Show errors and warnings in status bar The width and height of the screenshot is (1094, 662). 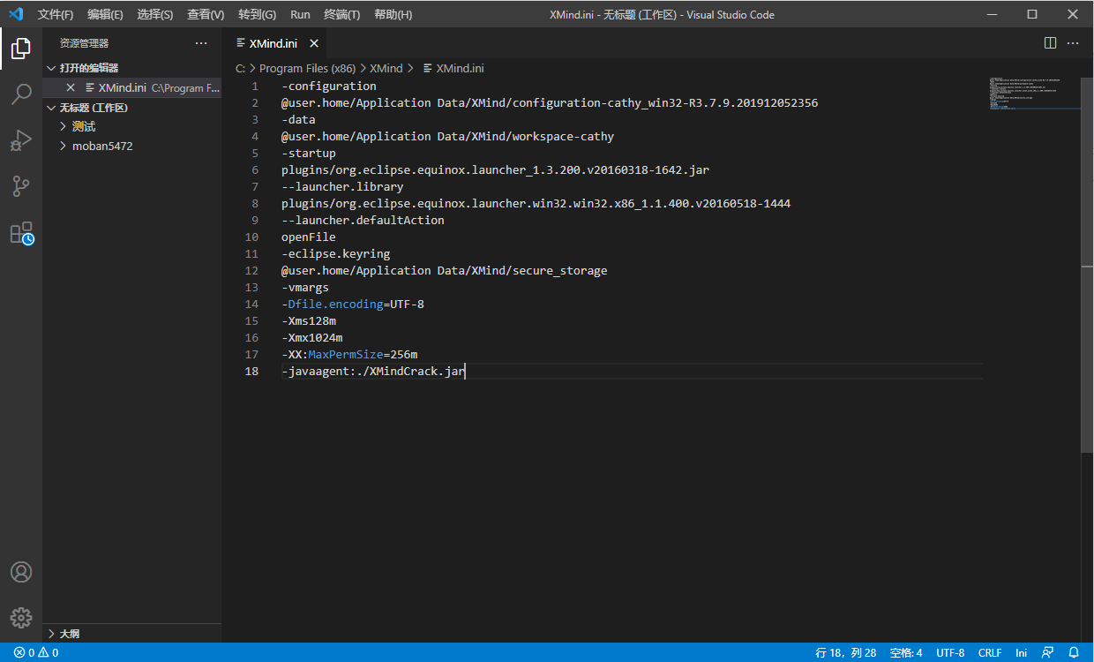pos(36,653)
